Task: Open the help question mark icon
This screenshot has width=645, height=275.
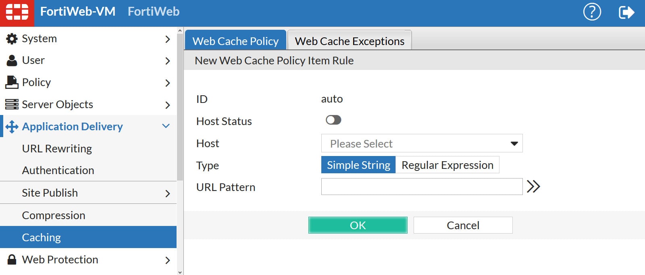Action: (x=592, y=12)
